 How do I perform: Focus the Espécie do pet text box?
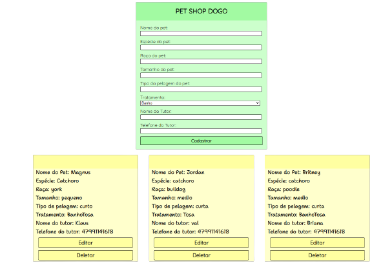pyautogui.click(x=201, y=47)
